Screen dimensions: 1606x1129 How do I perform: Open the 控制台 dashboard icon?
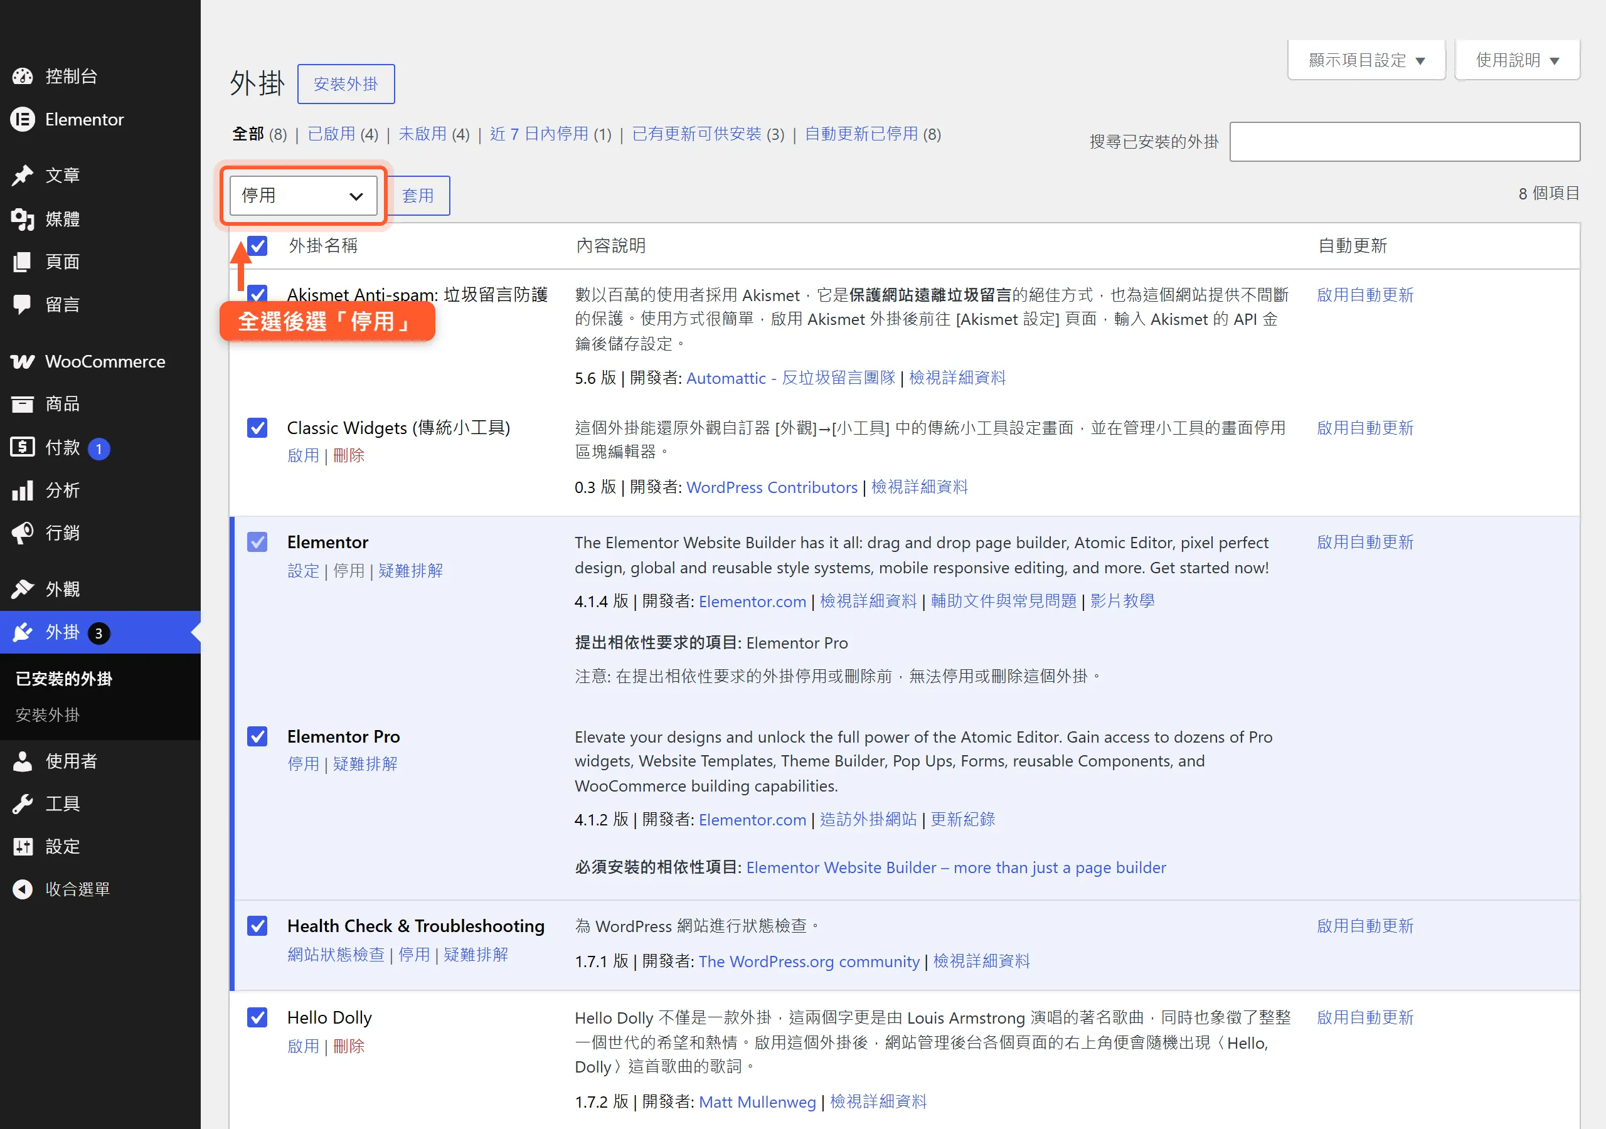[x=23, y=77]
